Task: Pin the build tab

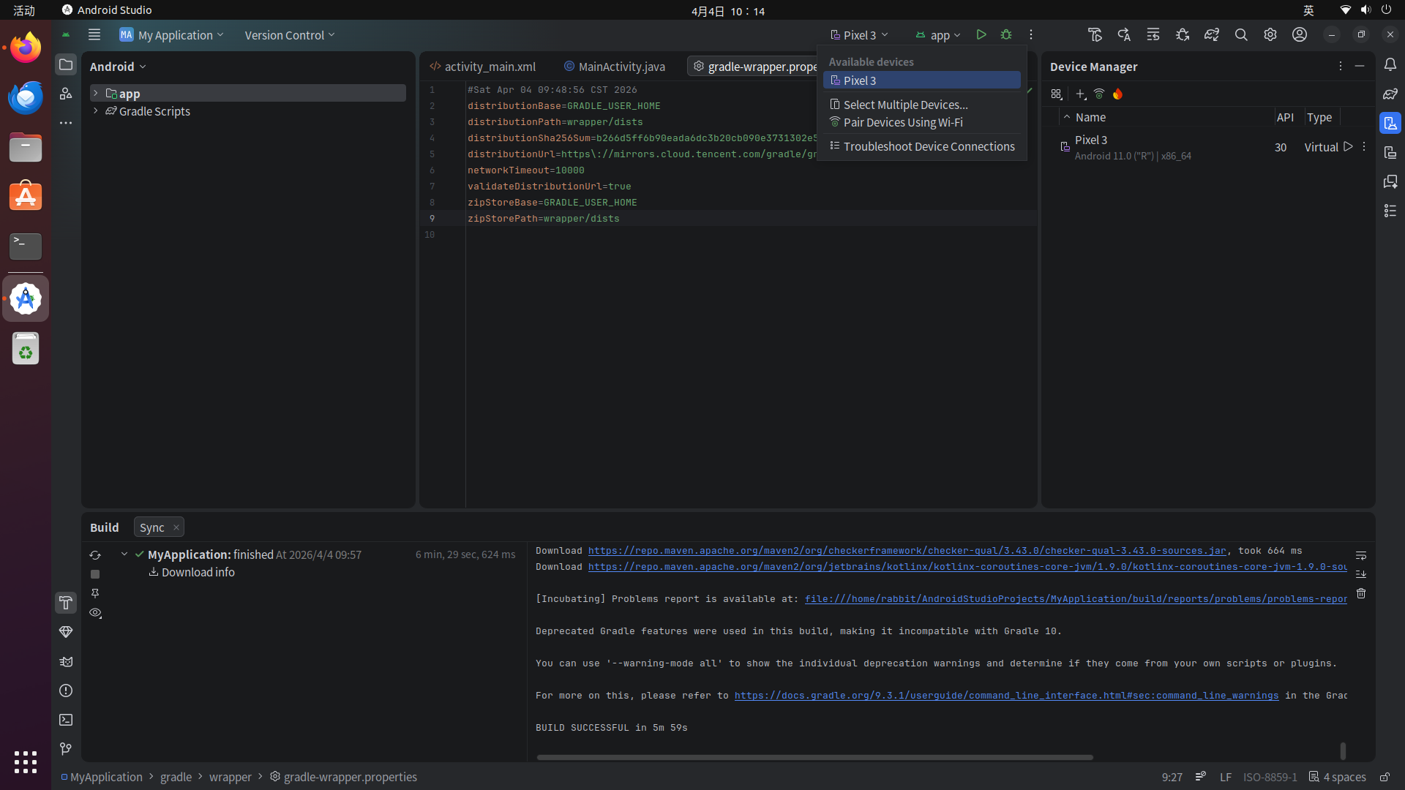Action: click(95, 593)
